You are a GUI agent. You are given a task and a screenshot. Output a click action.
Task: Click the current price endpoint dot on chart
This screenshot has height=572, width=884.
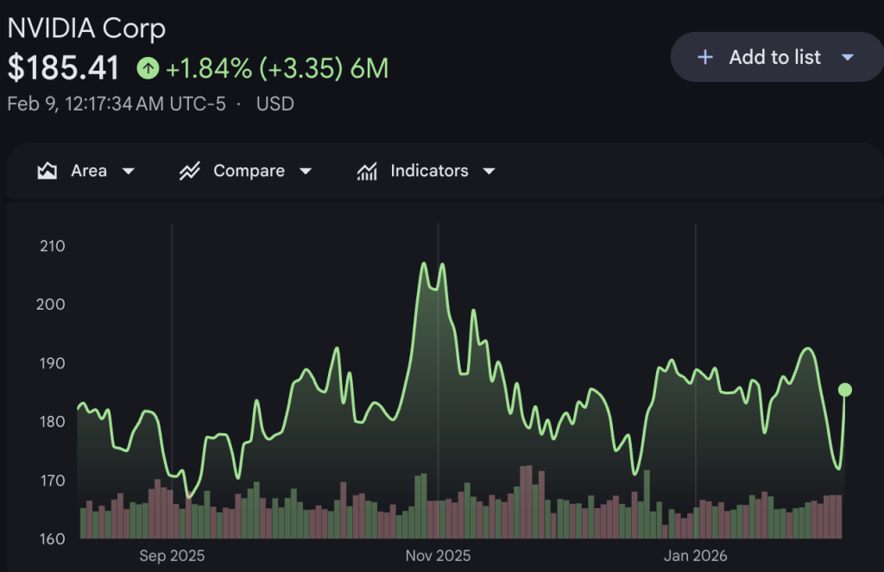(844, 390)
